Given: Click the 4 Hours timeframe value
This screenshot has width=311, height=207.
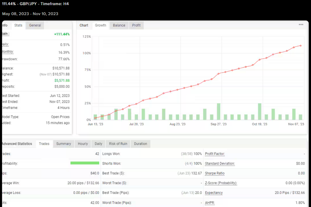Looking at the screenshot, I should click(63, 108).
